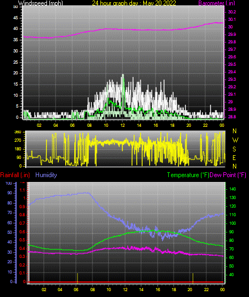Screen dimensions: 249x297
Task: Click the lowermost 'N' compass label
Action: click(235, 166)
